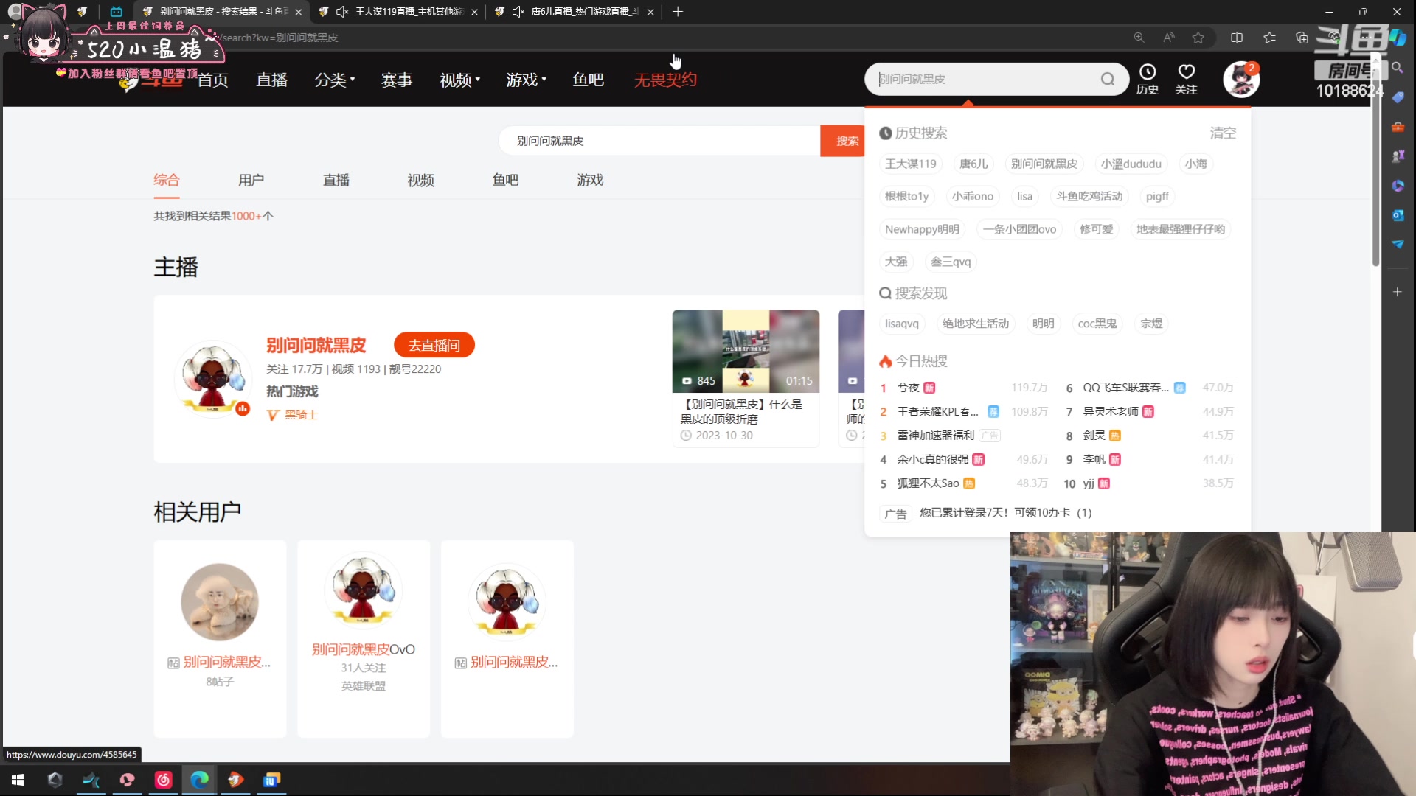Open Microsoft Edge from the taskbar

tap(199, 780)
